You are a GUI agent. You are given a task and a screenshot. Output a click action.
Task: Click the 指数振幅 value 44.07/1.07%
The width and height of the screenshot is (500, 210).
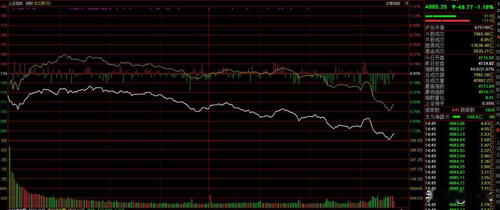pos(482,69)
